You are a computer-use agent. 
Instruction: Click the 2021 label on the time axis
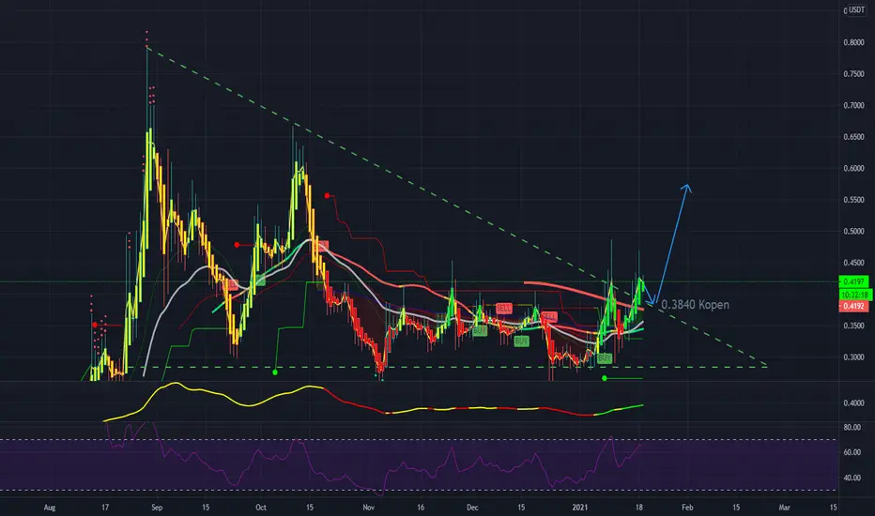tap(580, 508)
